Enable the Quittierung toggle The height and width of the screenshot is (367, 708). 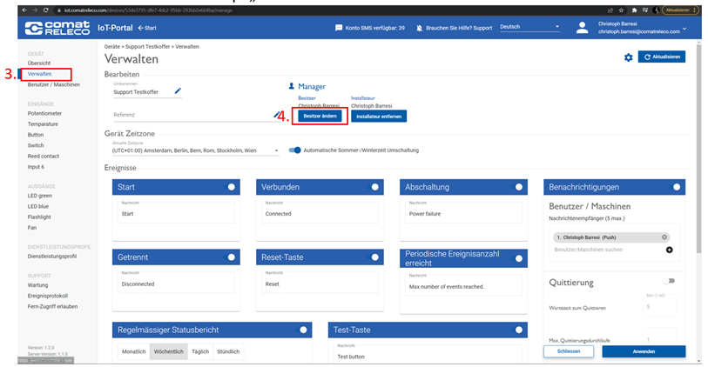coord(670,281)
